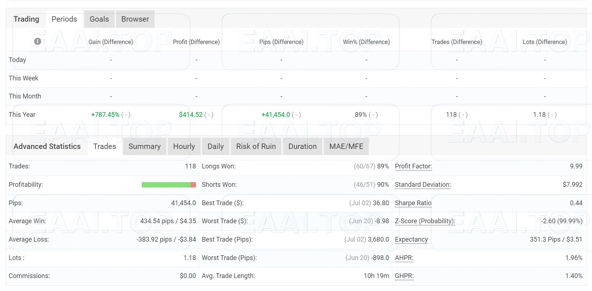Switch to the Summary tab
The height and width of the screenshot is (291, 592).
[x=144, y=146]
